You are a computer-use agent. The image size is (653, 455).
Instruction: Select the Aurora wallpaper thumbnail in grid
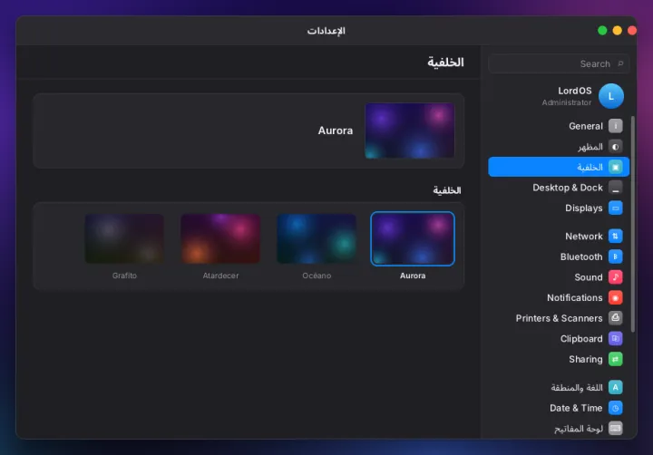tap(413, 238)
